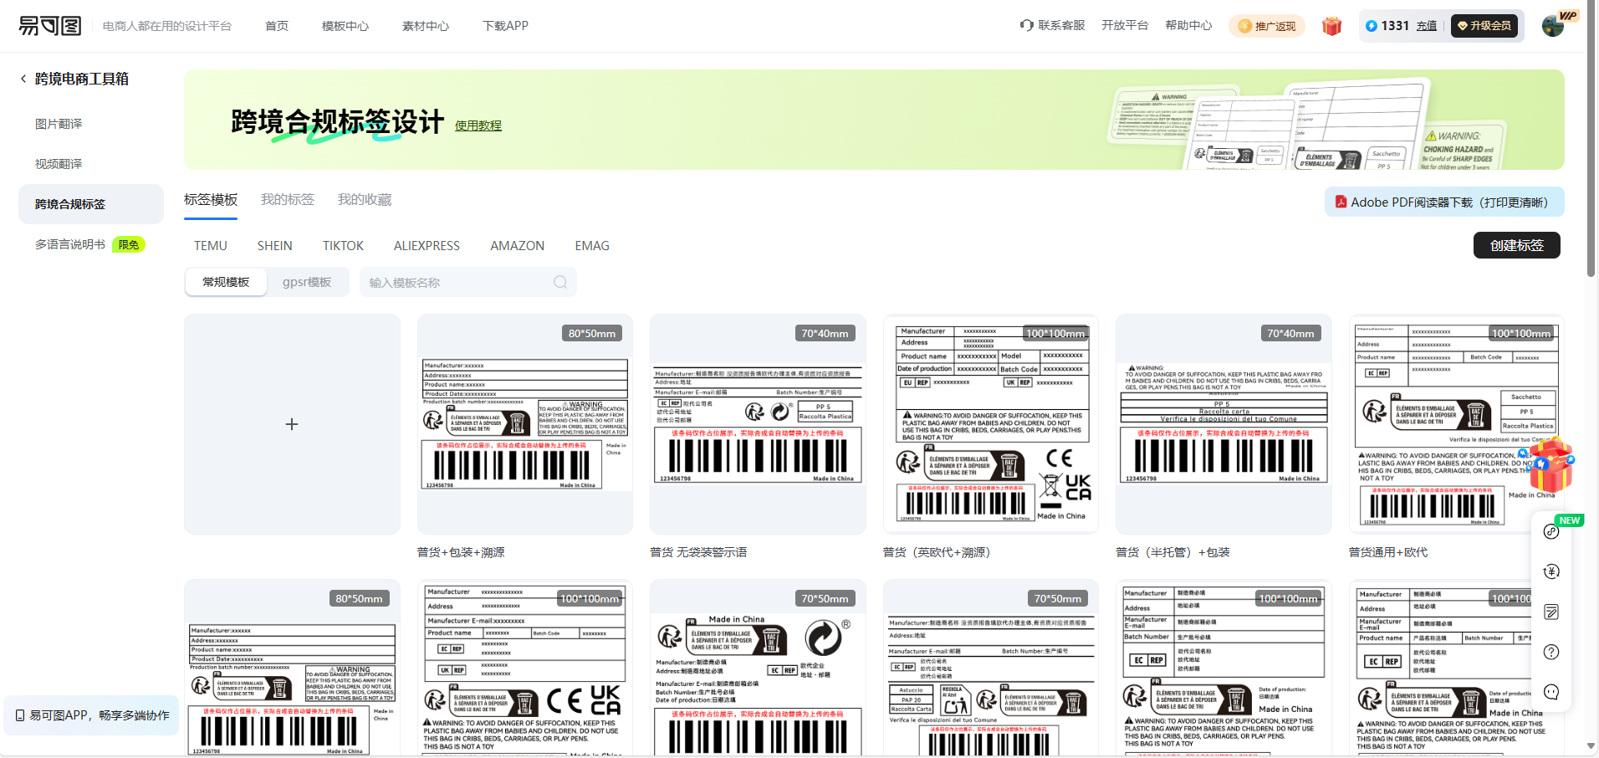Open 图片翻译 in left sidebar
The image size is (1599, 758).
pyautogui.click(x=59, y=124)
